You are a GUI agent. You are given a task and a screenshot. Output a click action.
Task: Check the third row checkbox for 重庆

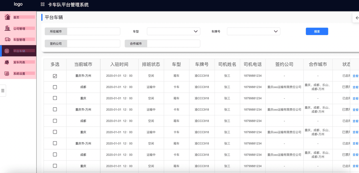click(x=55, y=98)
